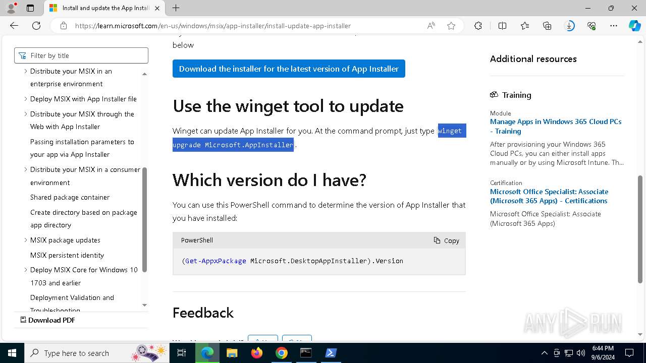Image resolution: width=646 pixels, height=363 pixels.
Task: Click the Feedback heading
Action: (x=203, y=313)
